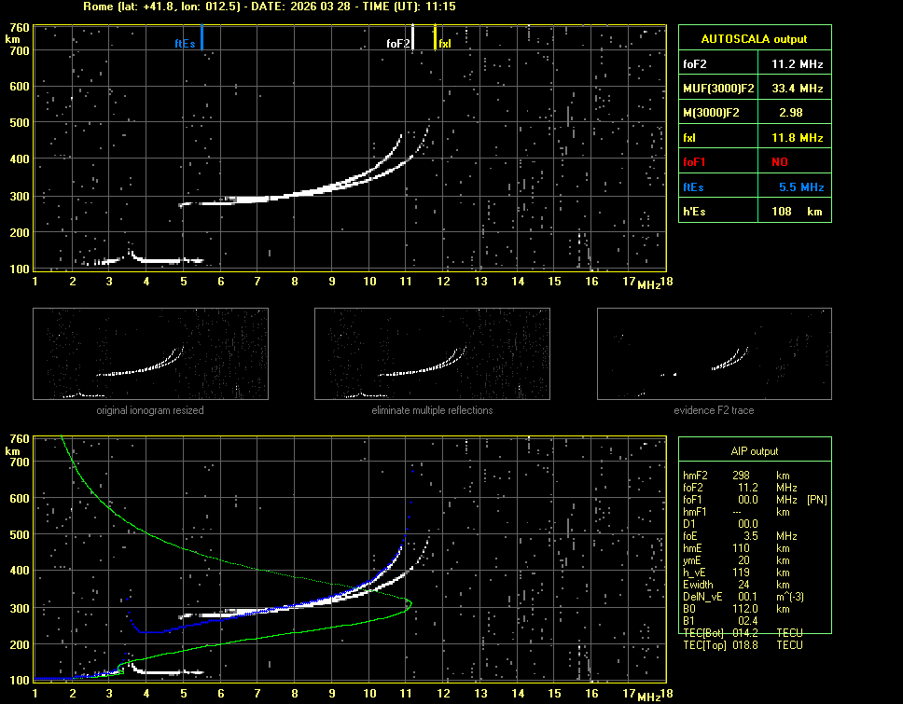Click the blue ftEs marker on top ionogram
Screen dimensions: 903x704
[201, 38]
